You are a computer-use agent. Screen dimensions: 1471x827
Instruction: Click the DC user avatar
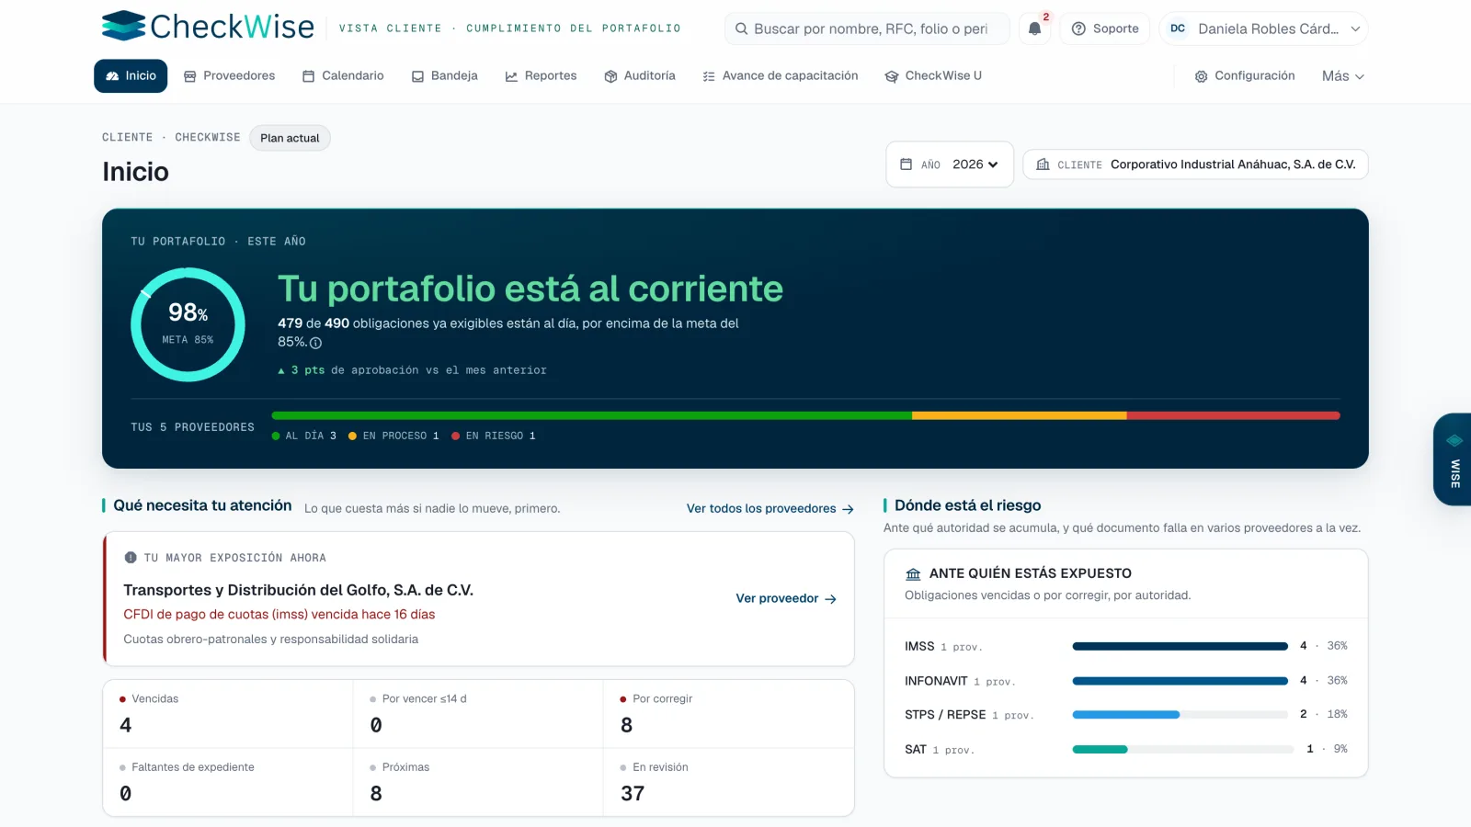(x=1178, y=28)
